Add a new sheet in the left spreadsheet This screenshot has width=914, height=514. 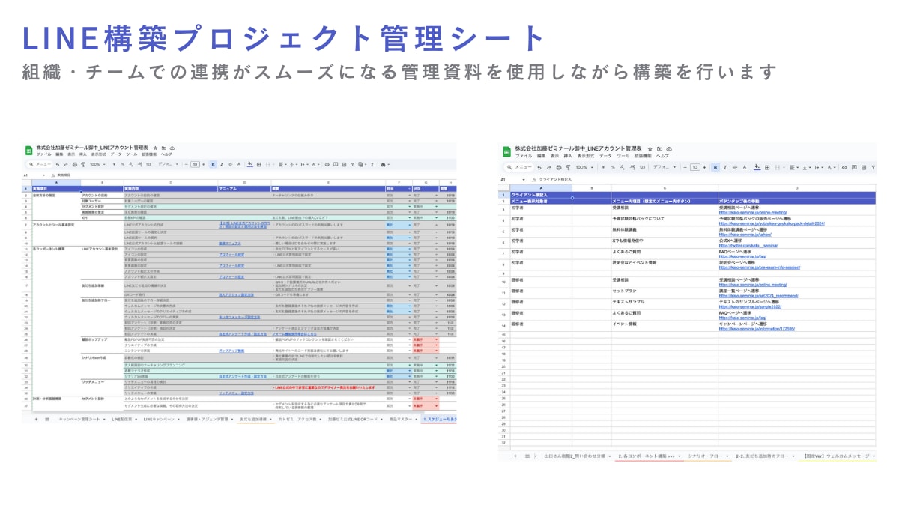(x=35, y=420)
